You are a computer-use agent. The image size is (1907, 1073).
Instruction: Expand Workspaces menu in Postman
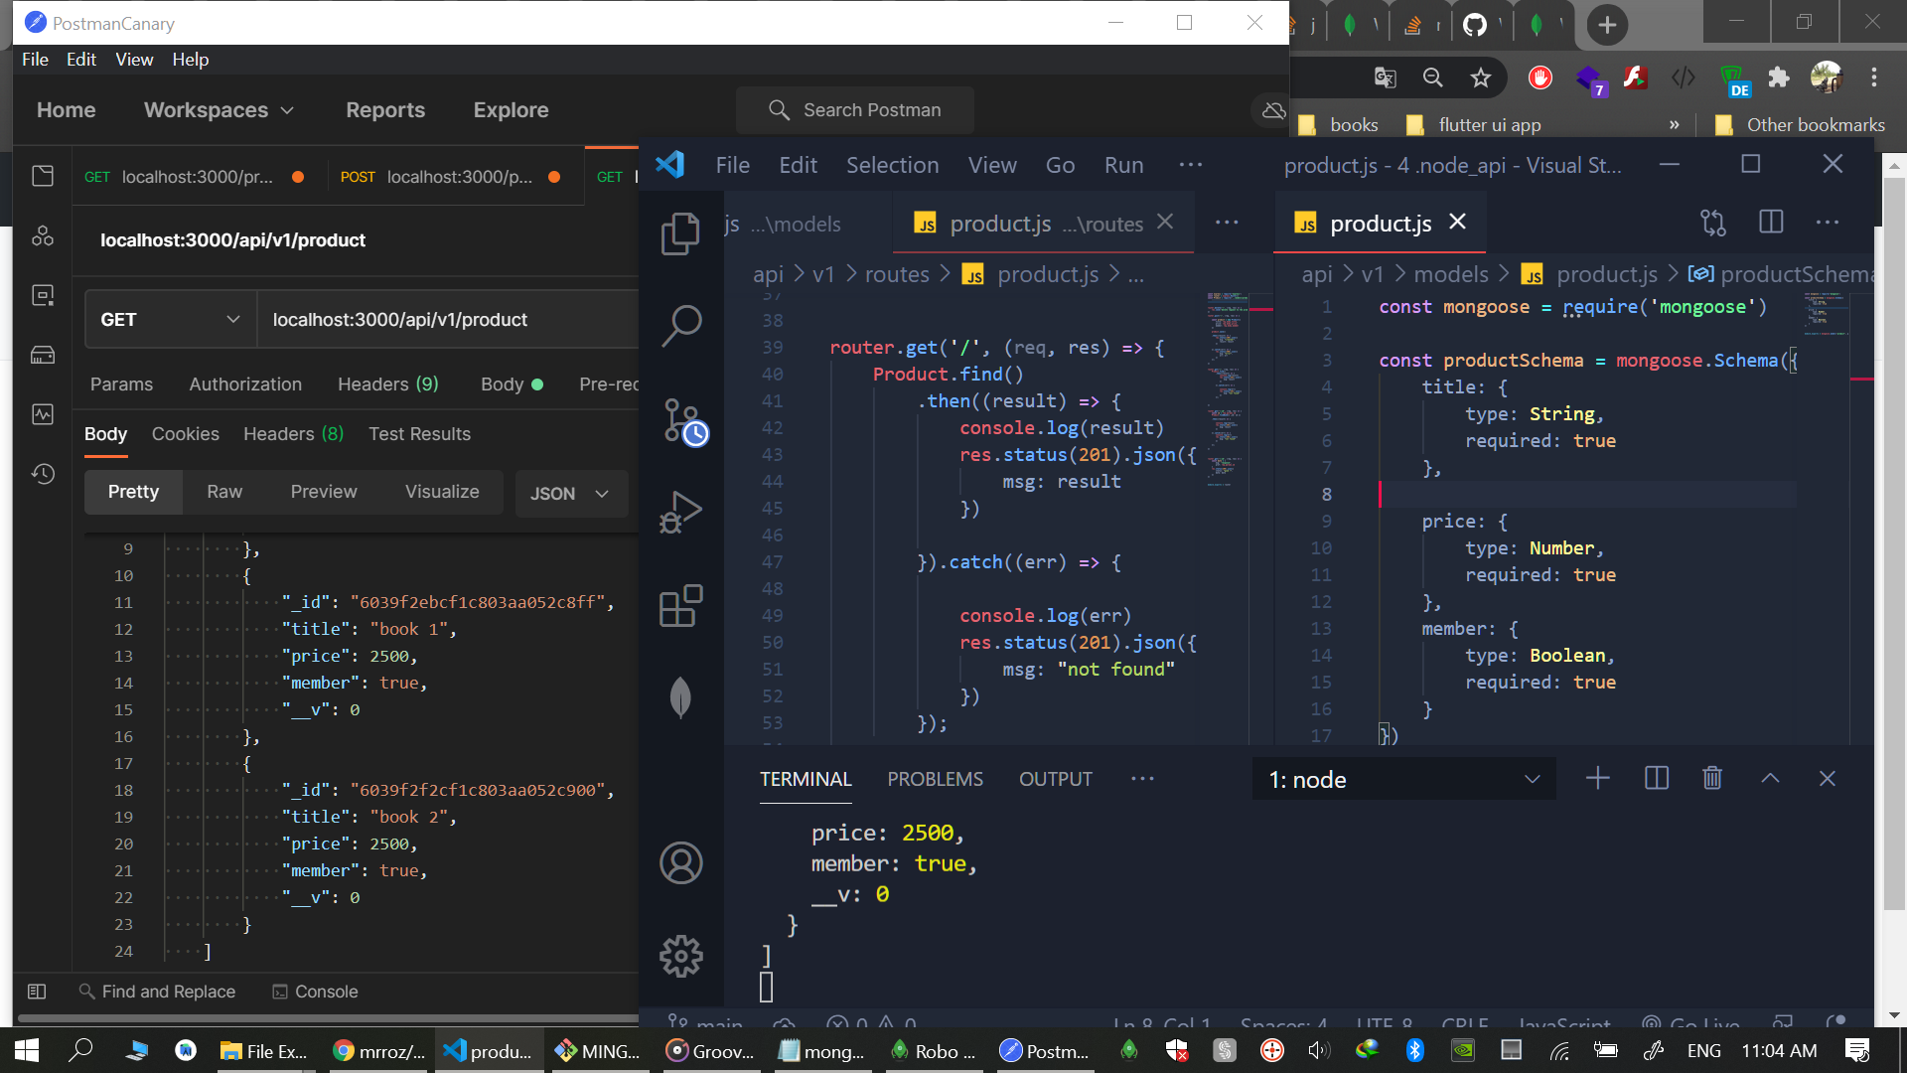pos(219,110)
